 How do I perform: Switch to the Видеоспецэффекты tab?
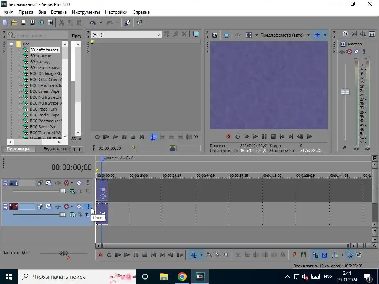(x=56, y=149)
